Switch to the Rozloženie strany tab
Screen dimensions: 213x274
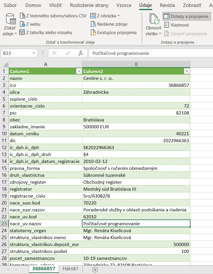[89, 5]
